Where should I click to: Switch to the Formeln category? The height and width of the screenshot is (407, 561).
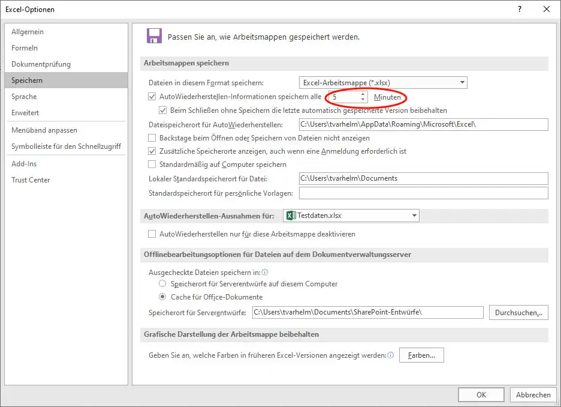point(25,48)
